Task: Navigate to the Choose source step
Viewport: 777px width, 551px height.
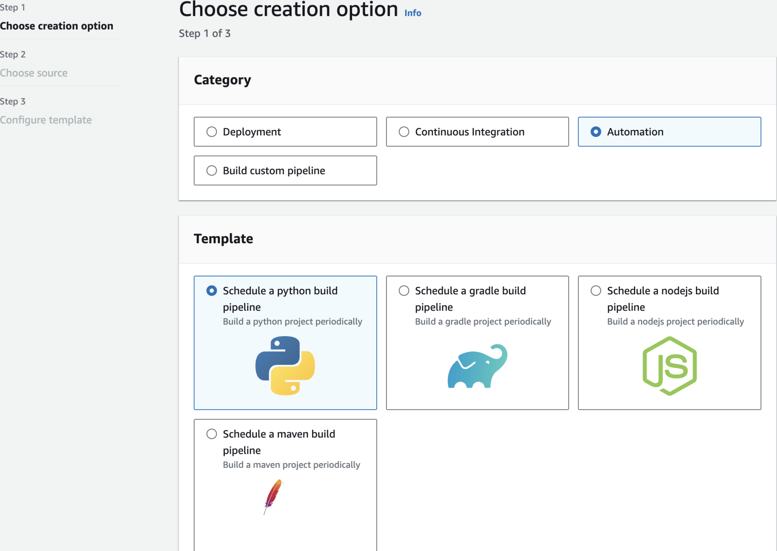Action: [34, 73]
